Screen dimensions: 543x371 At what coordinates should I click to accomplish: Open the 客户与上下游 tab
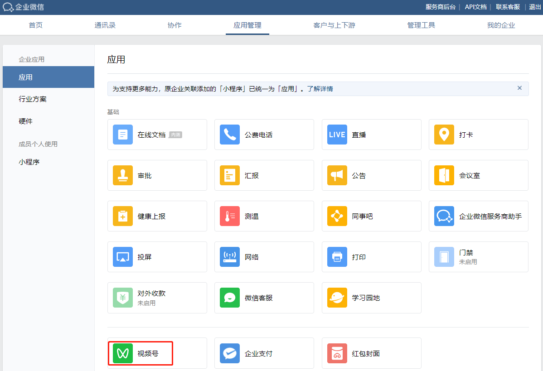click(x=334, y=25)
